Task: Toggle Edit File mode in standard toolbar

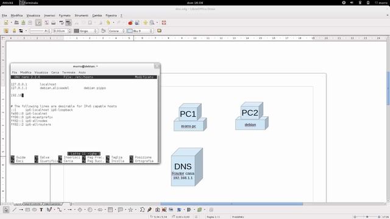Action: point(38,23)
